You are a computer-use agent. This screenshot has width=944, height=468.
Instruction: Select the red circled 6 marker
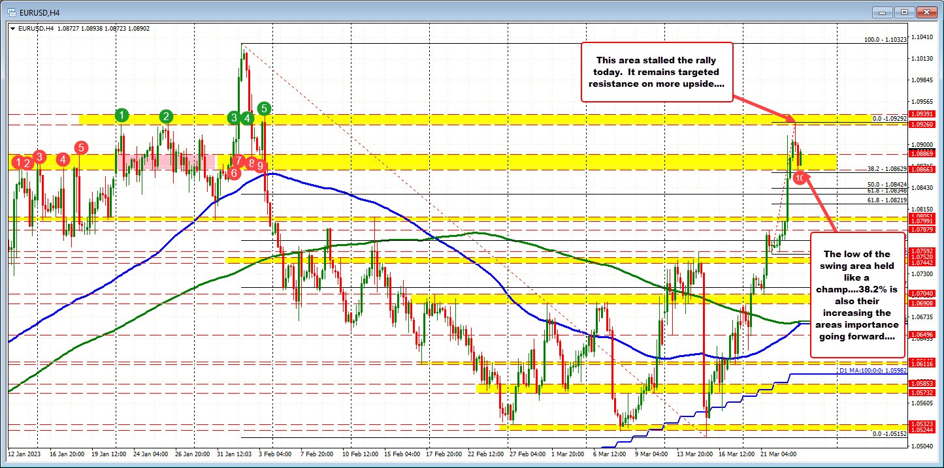point(234,174)
